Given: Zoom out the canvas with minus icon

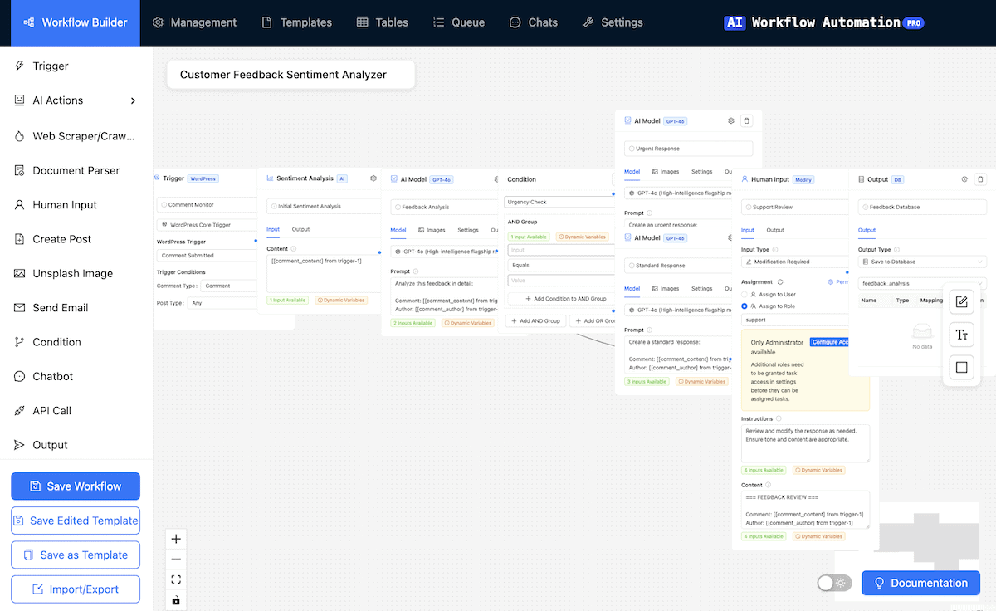Looking at the screenshot, I should point(176,560).
